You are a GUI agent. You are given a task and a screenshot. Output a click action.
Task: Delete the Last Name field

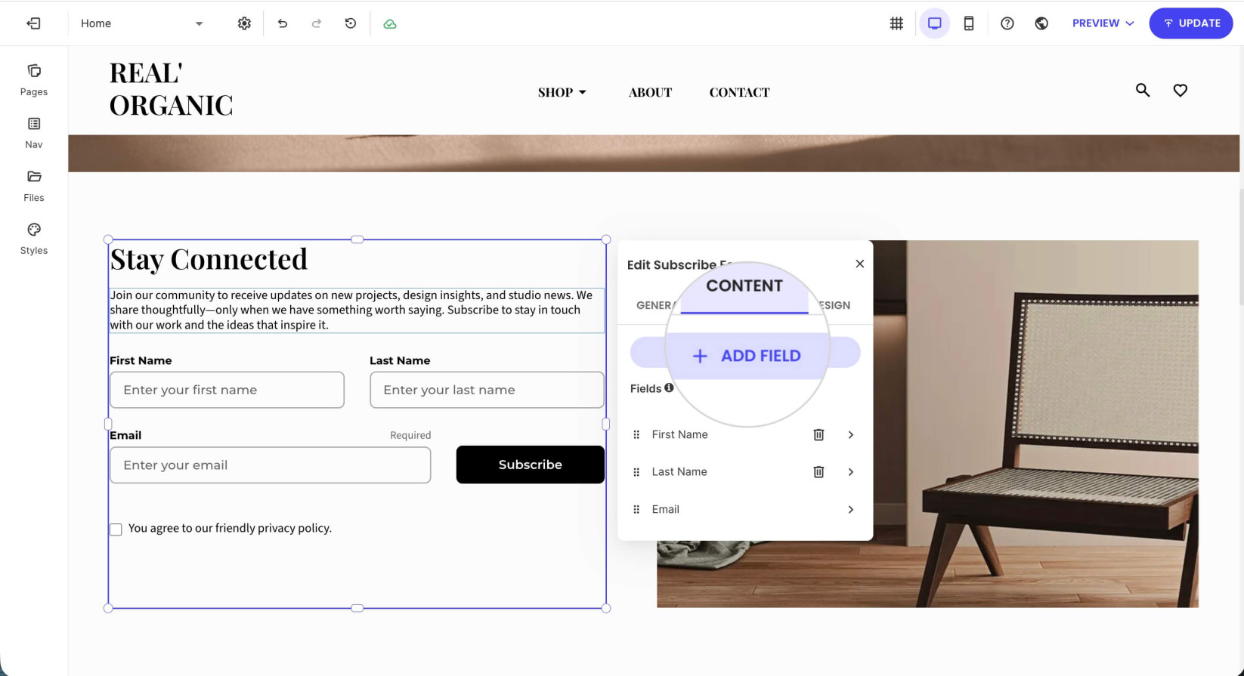pos(819,472)
